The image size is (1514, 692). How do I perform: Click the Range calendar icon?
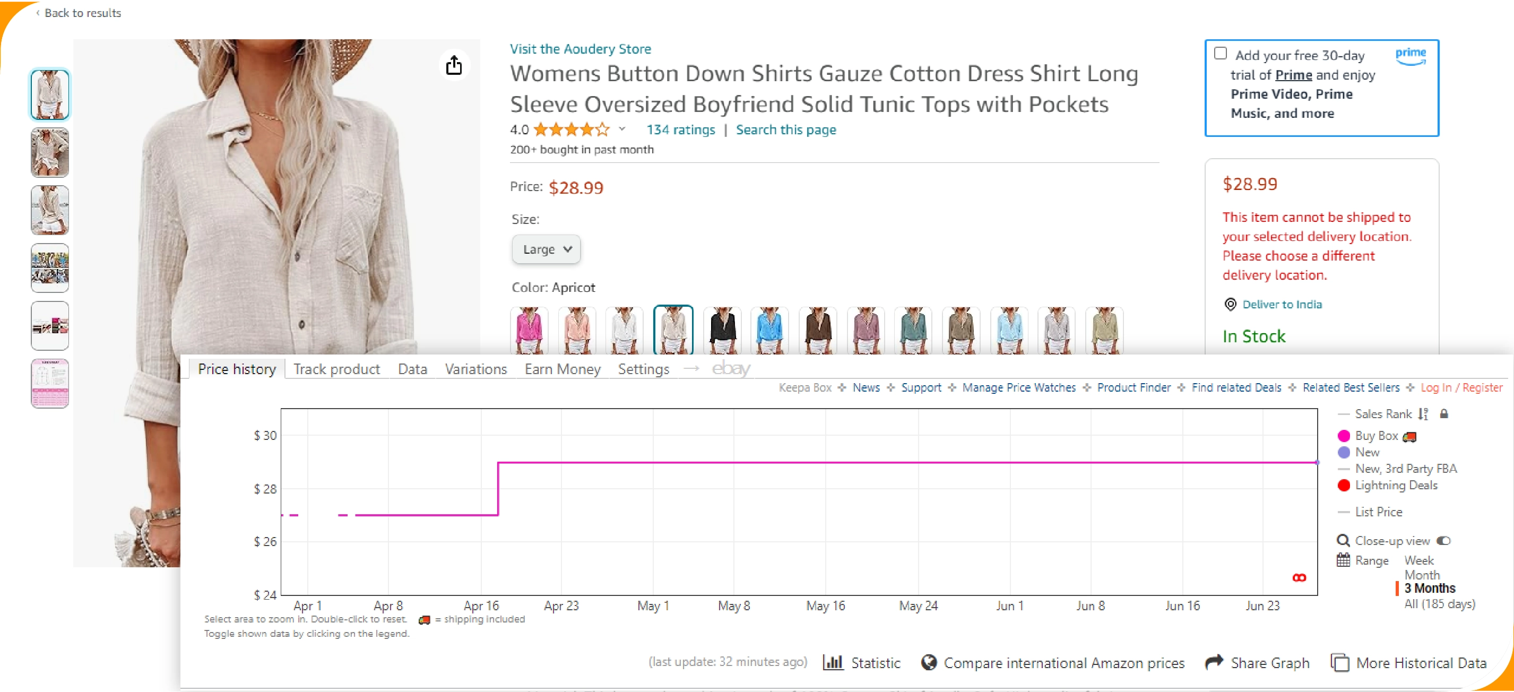coord(1343,560)
